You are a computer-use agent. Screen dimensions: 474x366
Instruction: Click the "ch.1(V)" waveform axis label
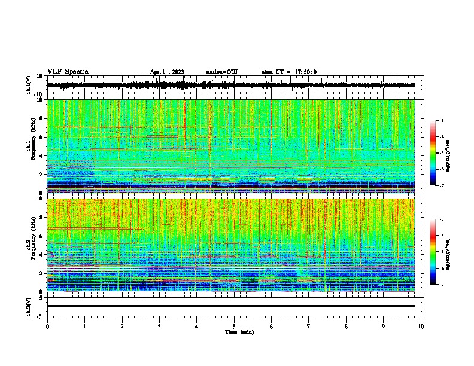[x=29, y=85]
